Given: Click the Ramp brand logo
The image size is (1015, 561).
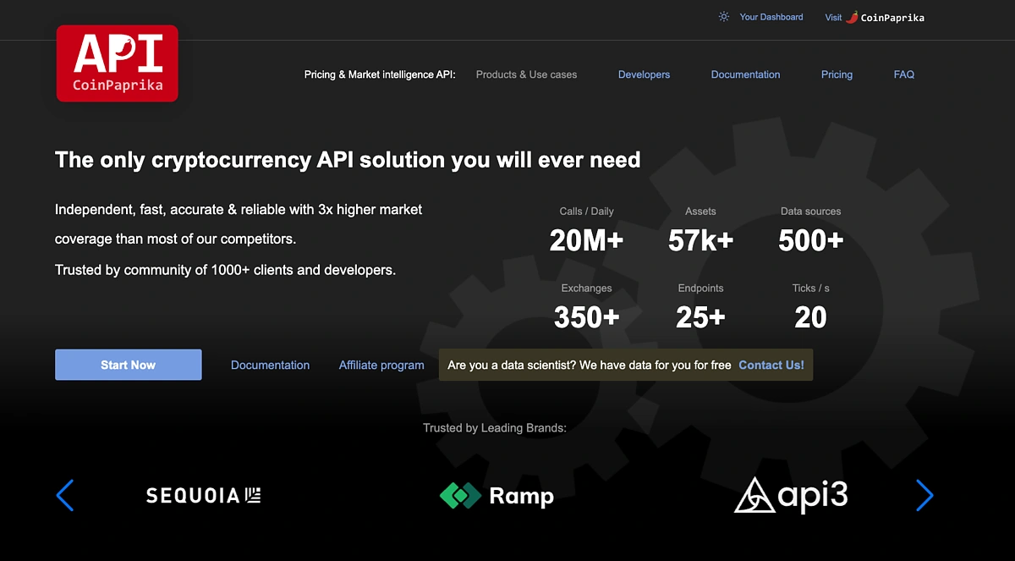Looking at the screenshot, I should pos(497,496).
